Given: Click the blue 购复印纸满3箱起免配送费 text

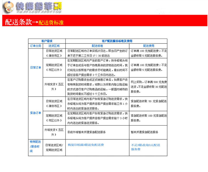Looking at the screenshot, I should tap(86, 145).
